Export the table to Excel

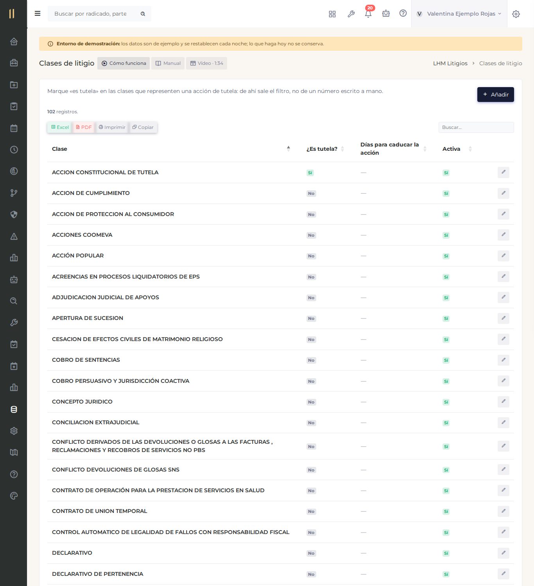(x=60, y=127)
